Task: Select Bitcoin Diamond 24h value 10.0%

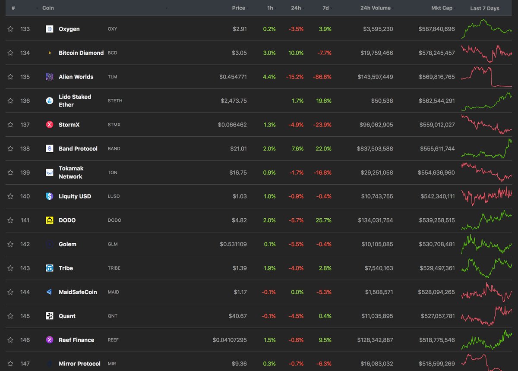Action: click(296, 53)
